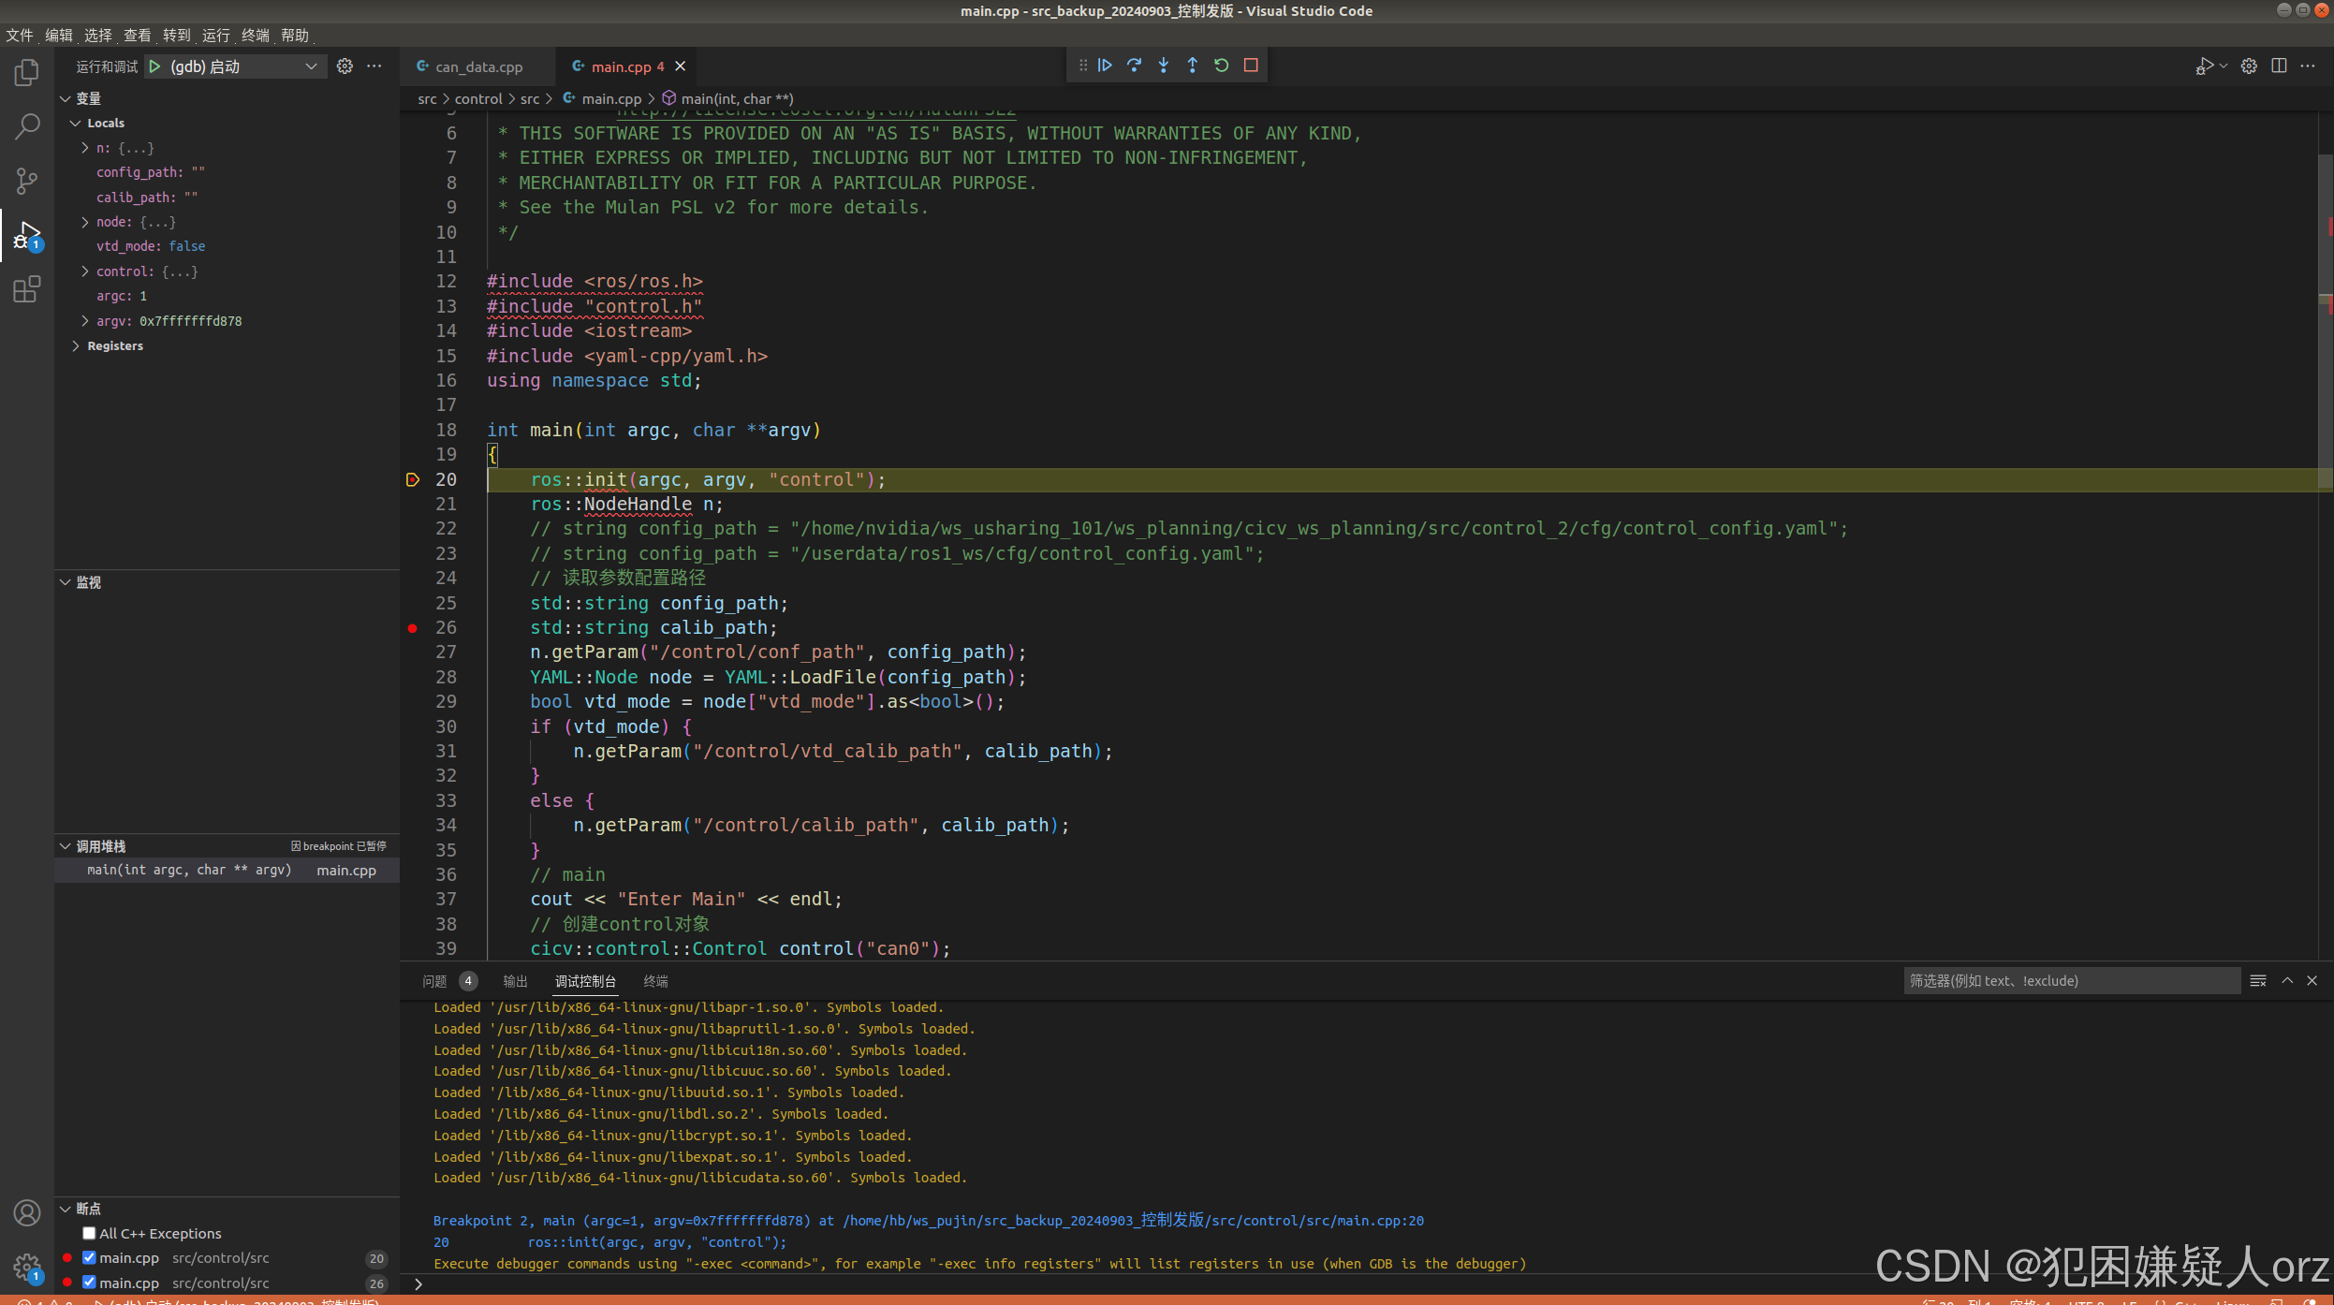The width and height of the screenshot is (2334, 1305).
Task: Collapse the breakpoints section
Action: [66, 1210]
